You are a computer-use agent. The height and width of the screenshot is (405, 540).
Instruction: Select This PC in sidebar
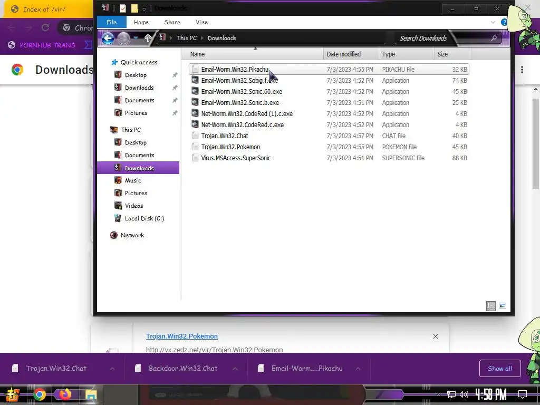point(126,130)
